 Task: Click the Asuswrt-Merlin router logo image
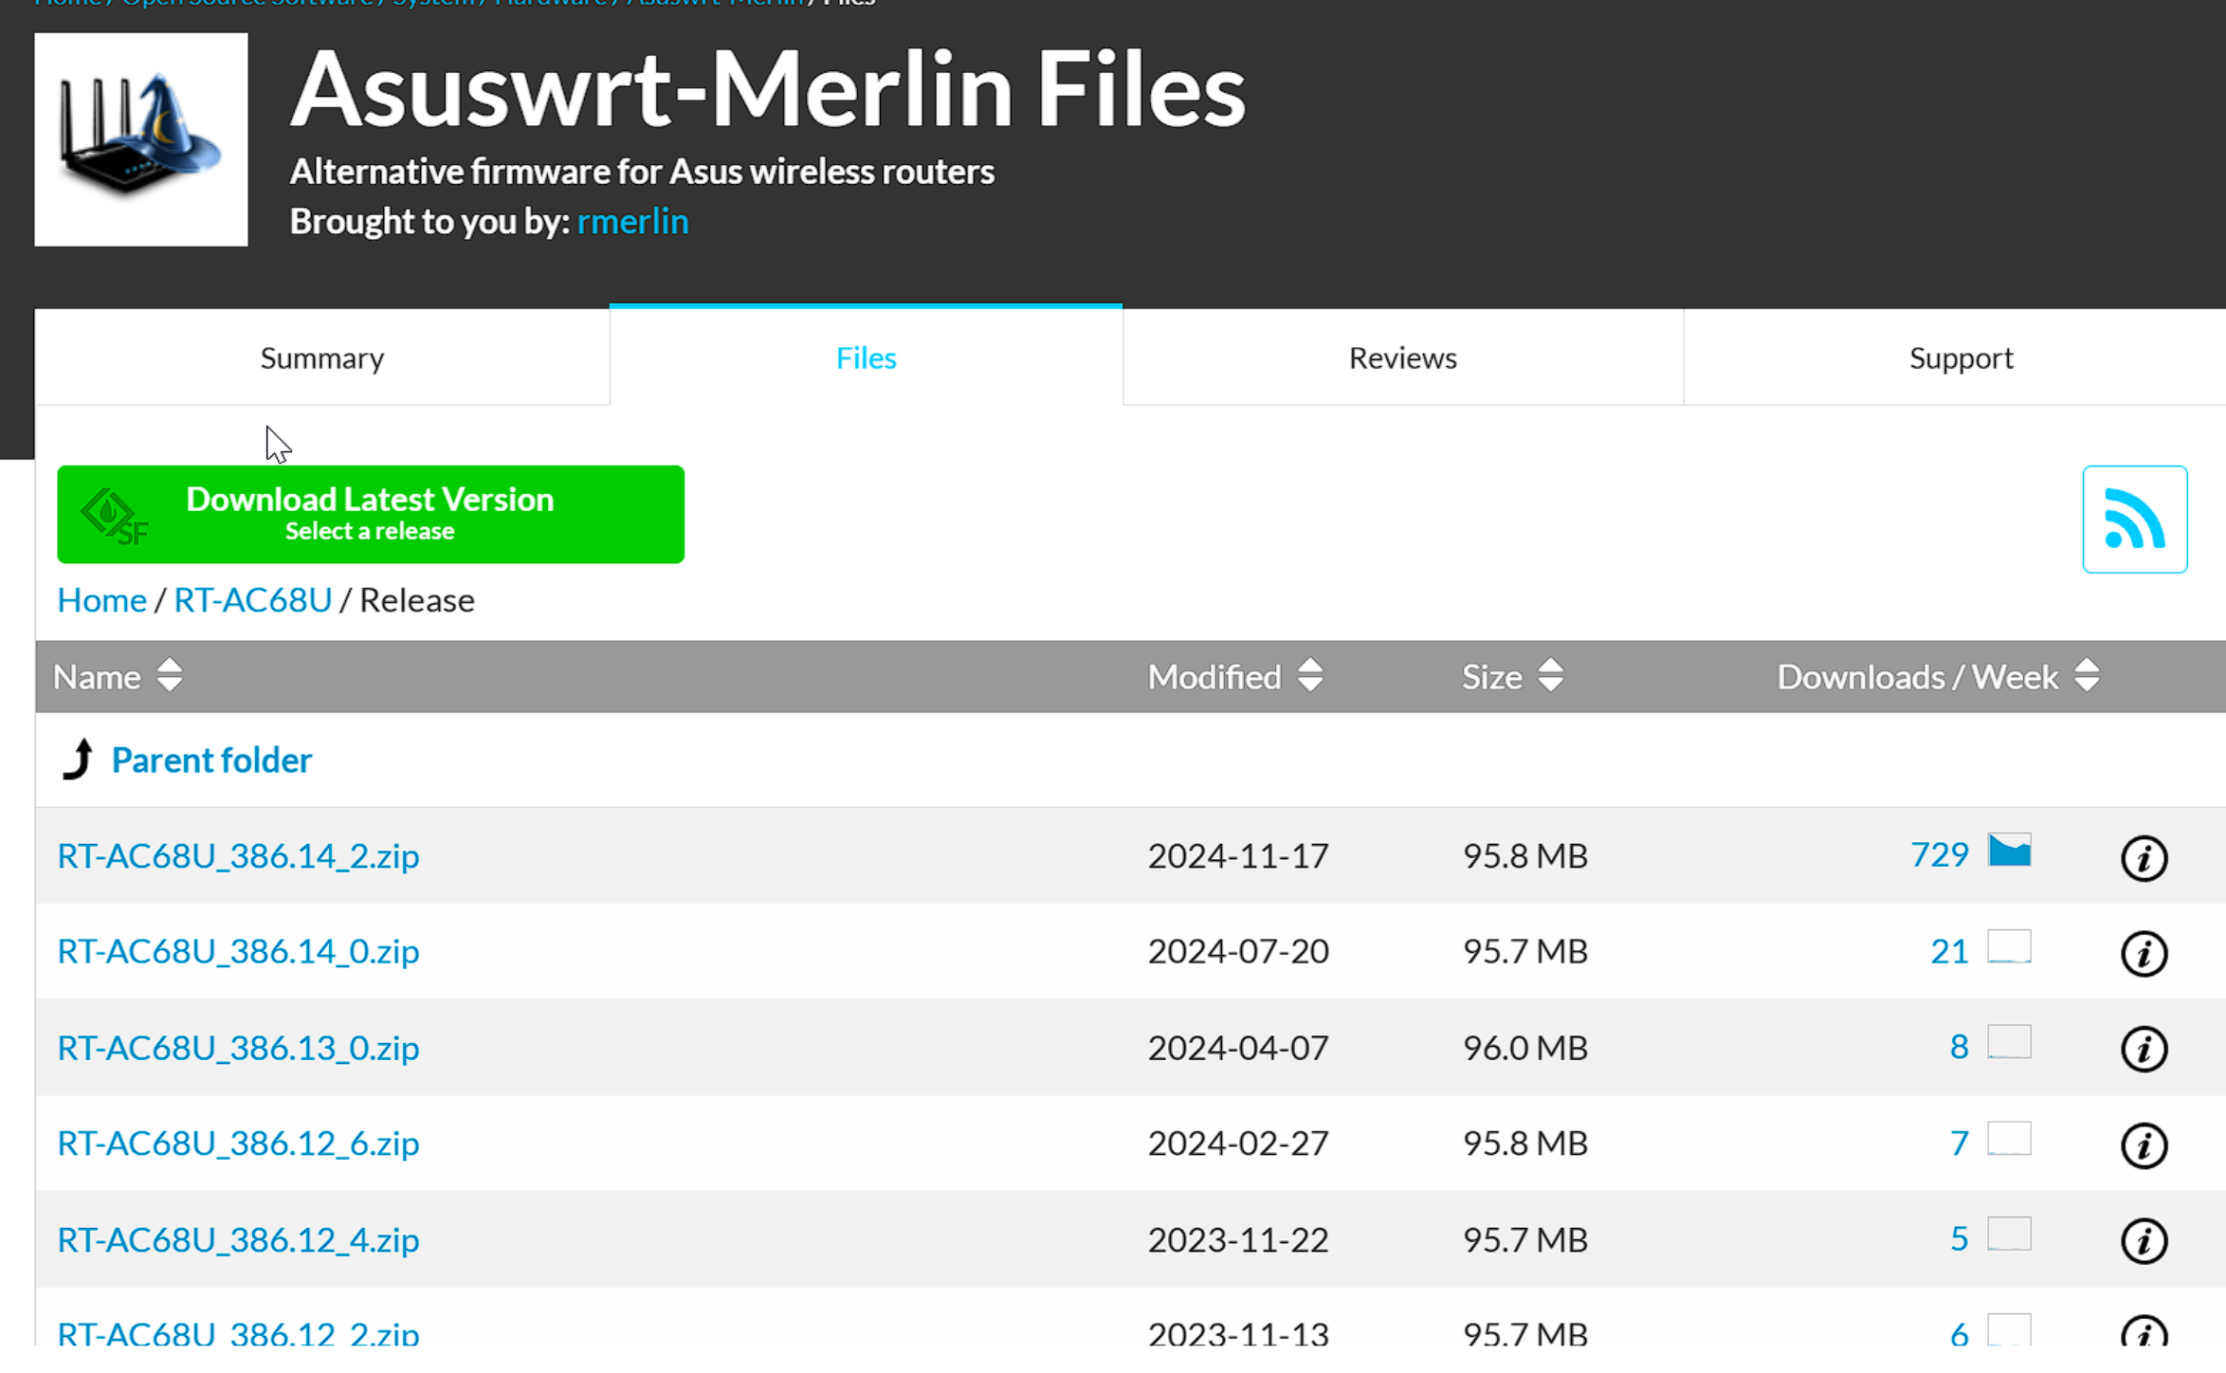[x=141, y=140]
